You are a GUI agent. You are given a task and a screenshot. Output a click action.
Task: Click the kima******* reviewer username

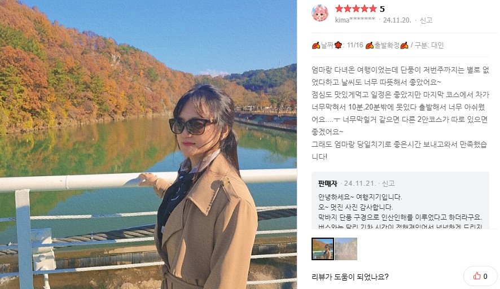pyautogui.click(x=355, y=20)
